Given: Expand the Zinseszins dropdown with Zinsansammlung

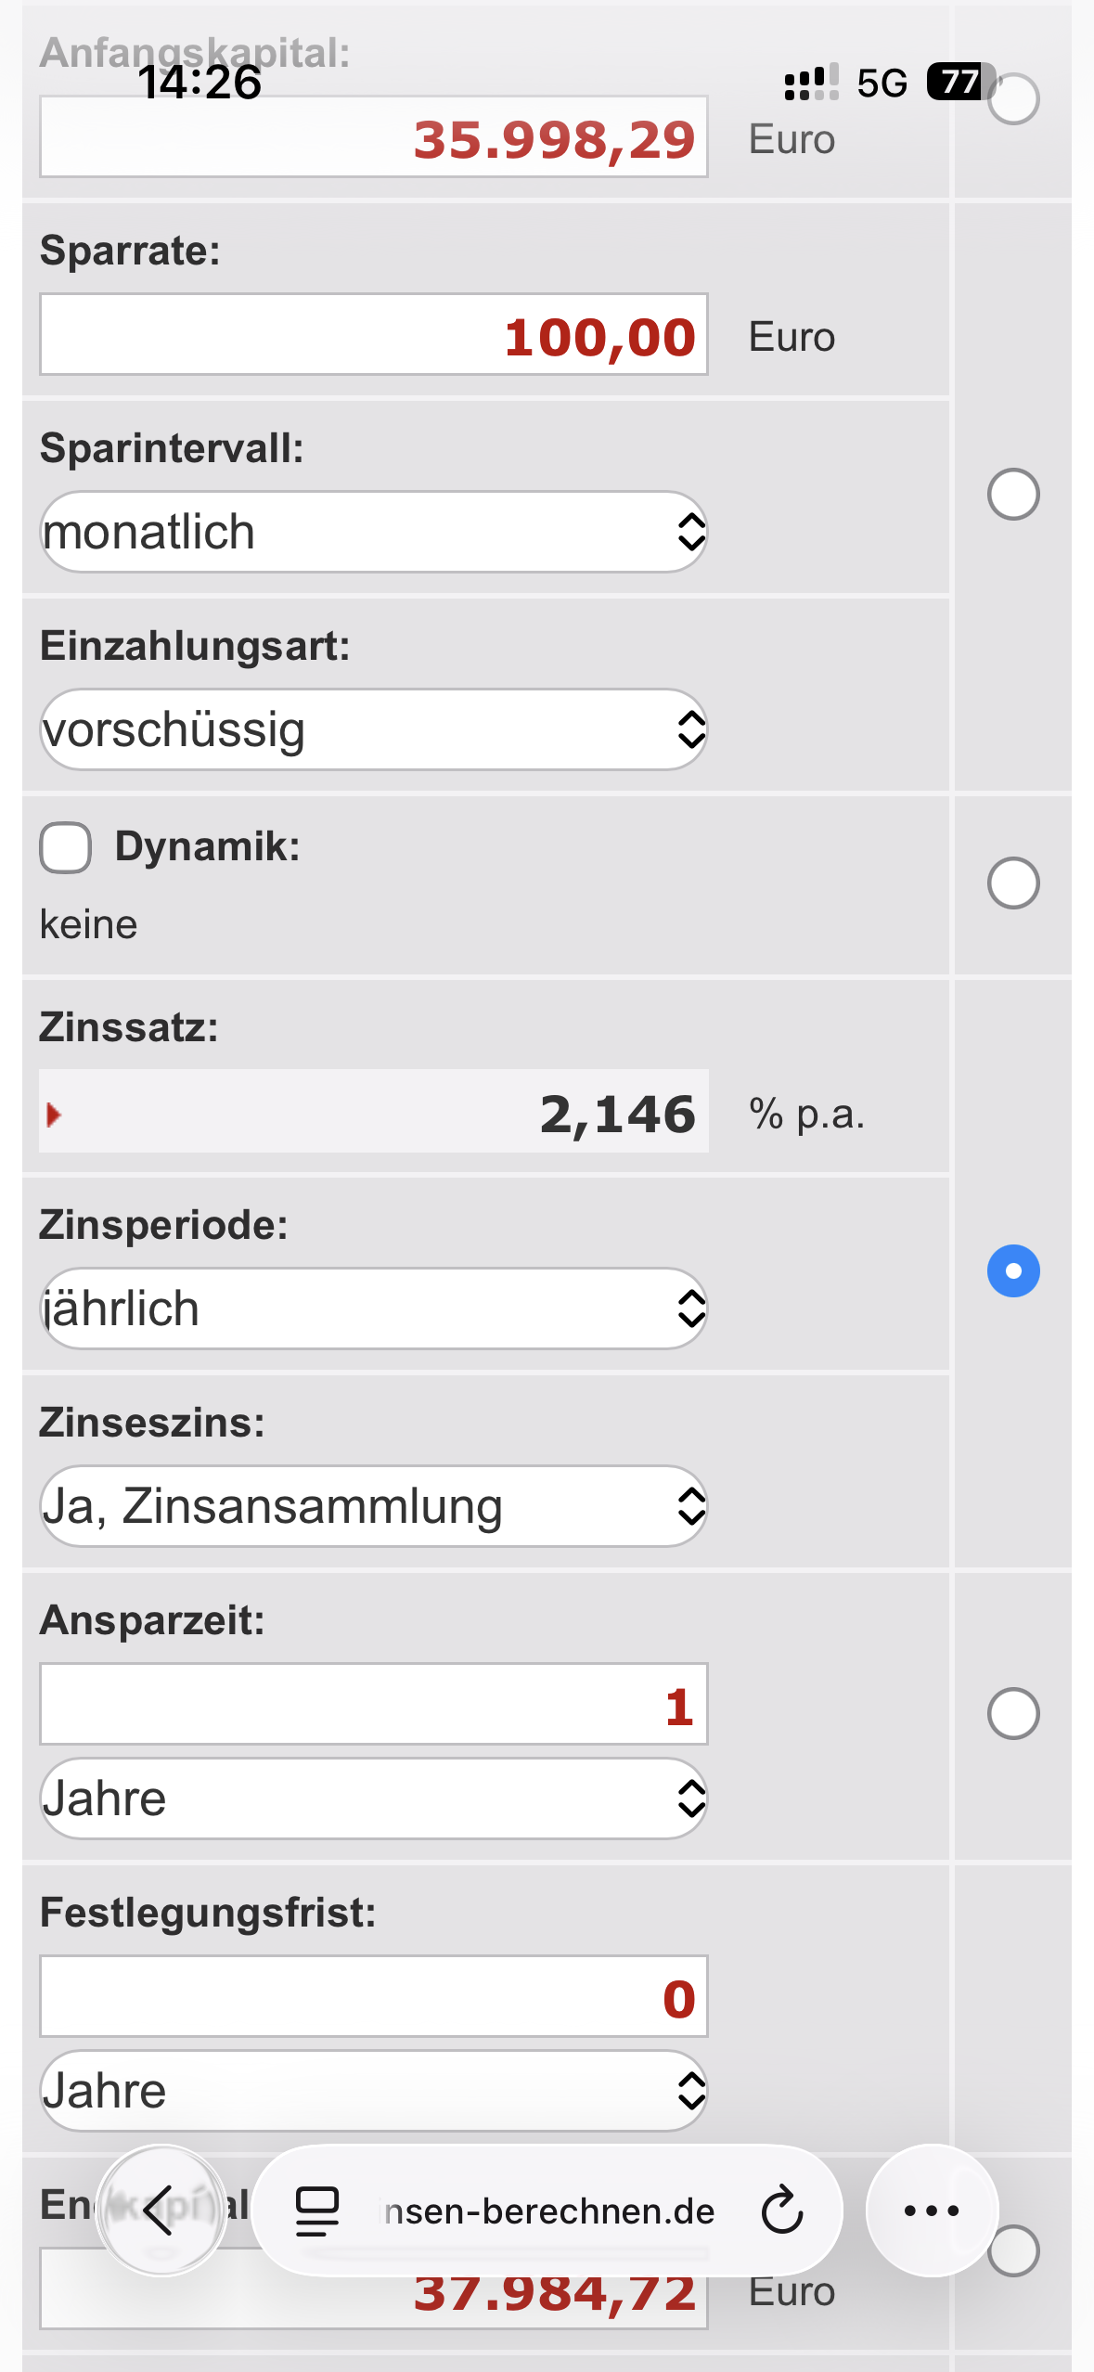Looking at the screenshot, I should [374, 1506].
